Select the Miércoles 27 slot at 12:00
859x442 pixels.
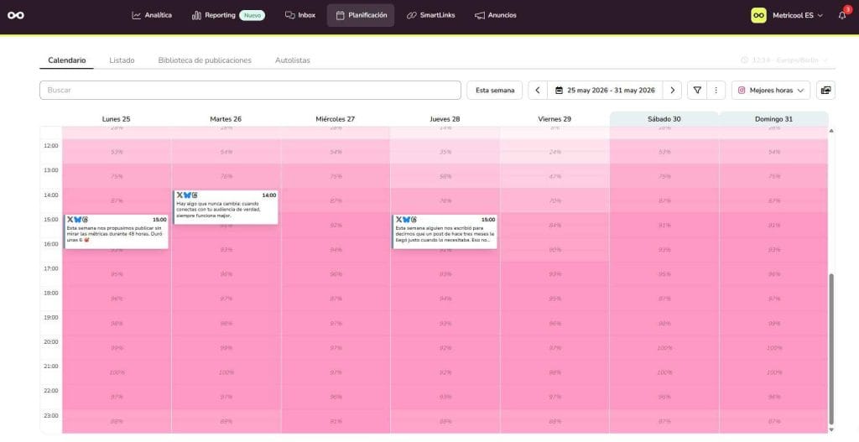click(x=336, y=152)
